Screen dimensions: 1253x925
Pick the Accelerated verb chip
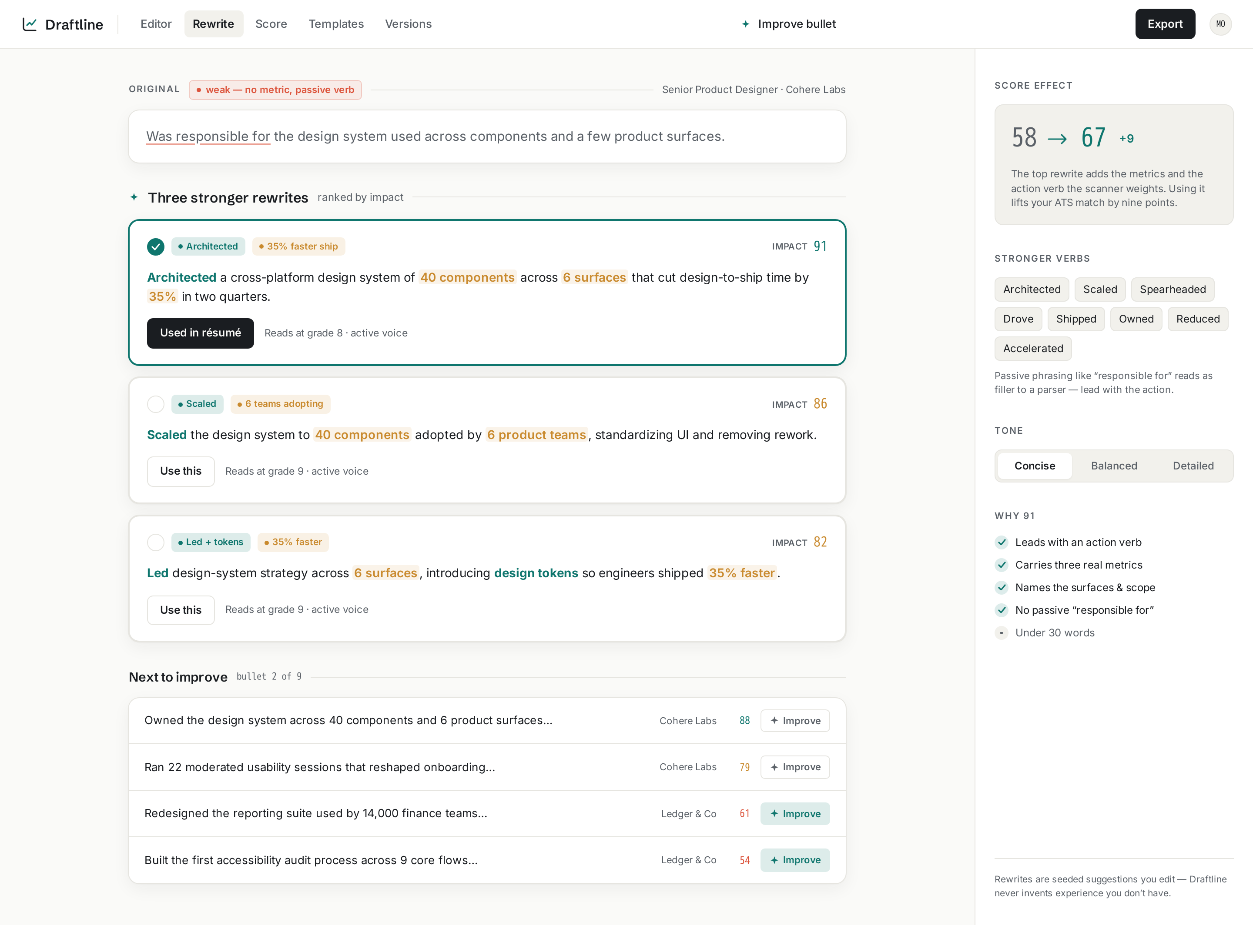1033,349
